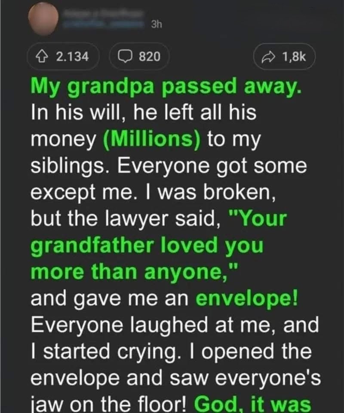344x413 pixels.
Task: Open the poster's blurred profile avatar
Action: pyautogui.click(x=43, y=18)
